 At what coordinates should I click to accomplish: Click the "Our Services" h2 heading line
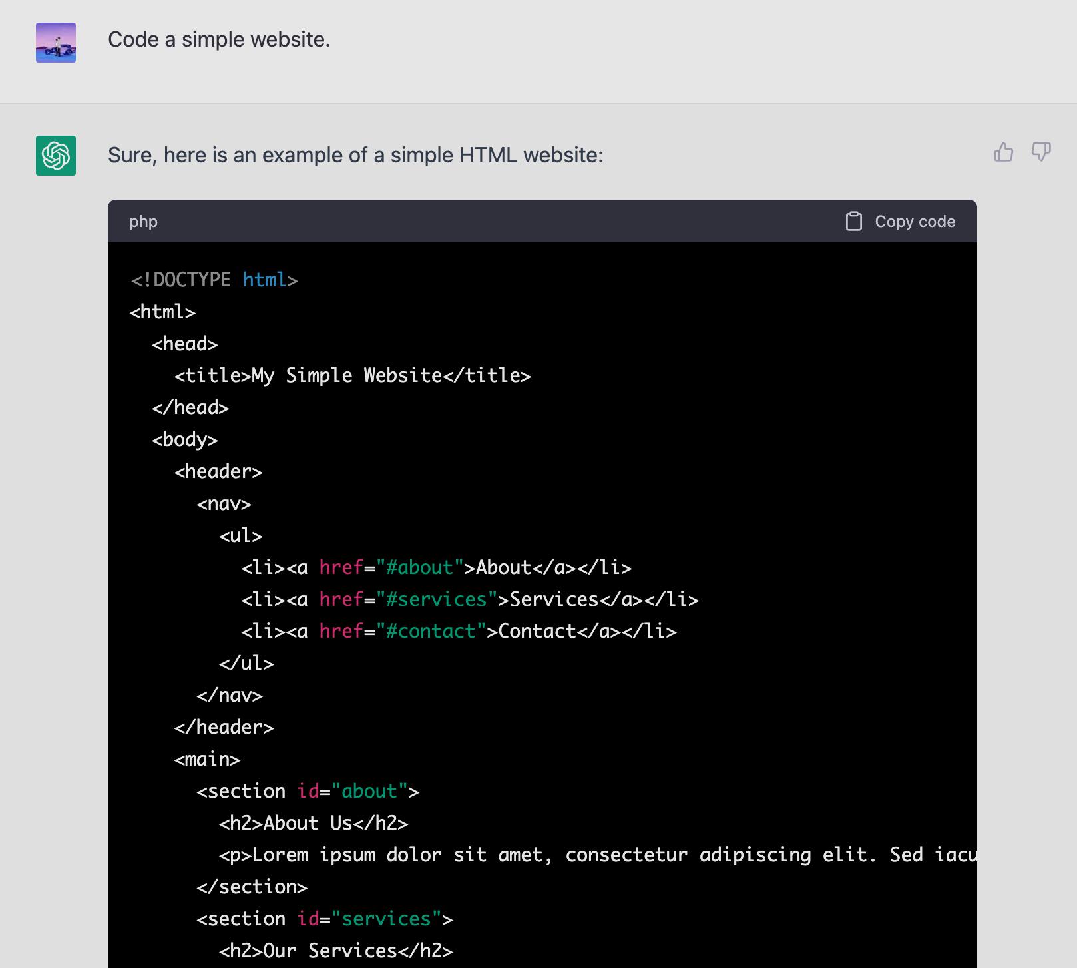coord(335,951)
